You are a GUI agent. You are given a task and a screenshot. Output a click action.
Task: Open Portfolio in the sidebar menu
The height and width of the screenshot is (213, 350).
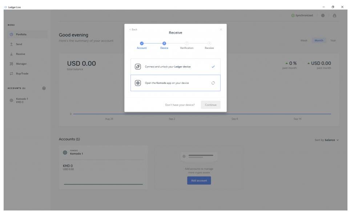click(x=27, y=34)
